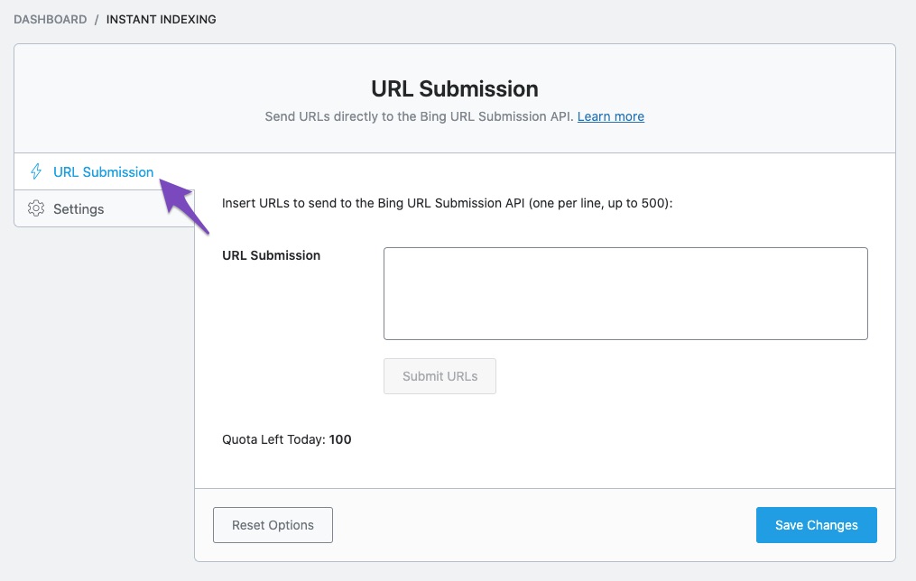
Task: Open the Settings tab
Action: (79, 209)
